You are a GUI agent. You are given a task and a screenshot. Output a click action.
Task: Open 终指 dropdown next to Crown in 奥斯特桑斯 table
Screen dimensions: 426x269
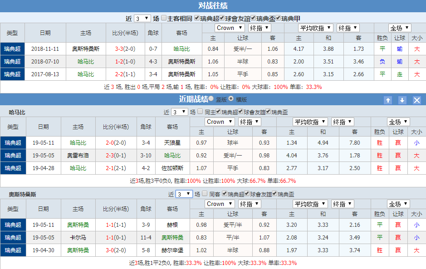point(250,204)
